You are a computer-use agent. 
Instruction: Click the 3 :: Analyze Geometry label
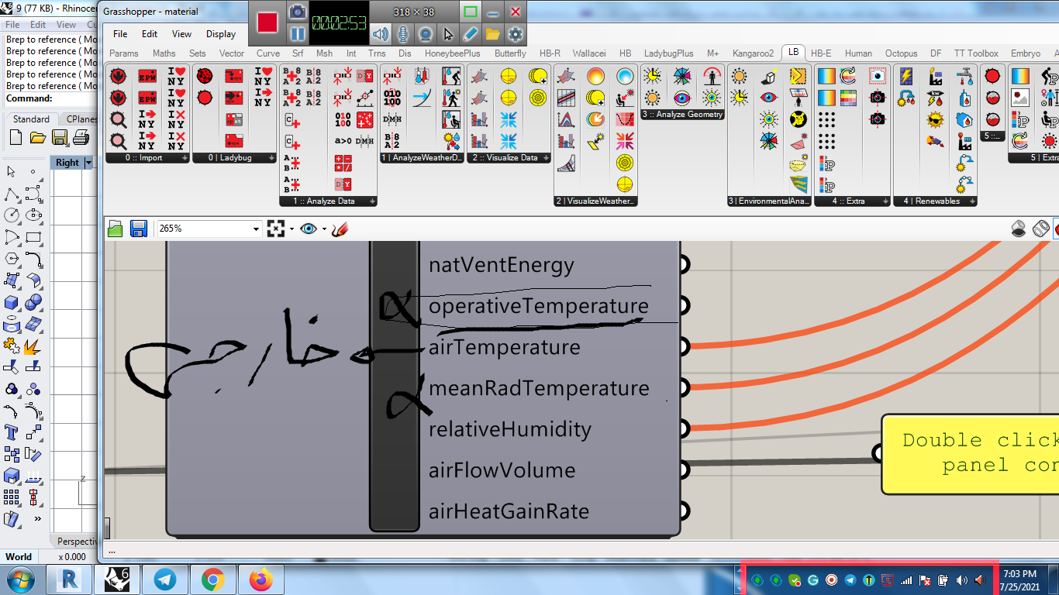(x=682, y=114)
